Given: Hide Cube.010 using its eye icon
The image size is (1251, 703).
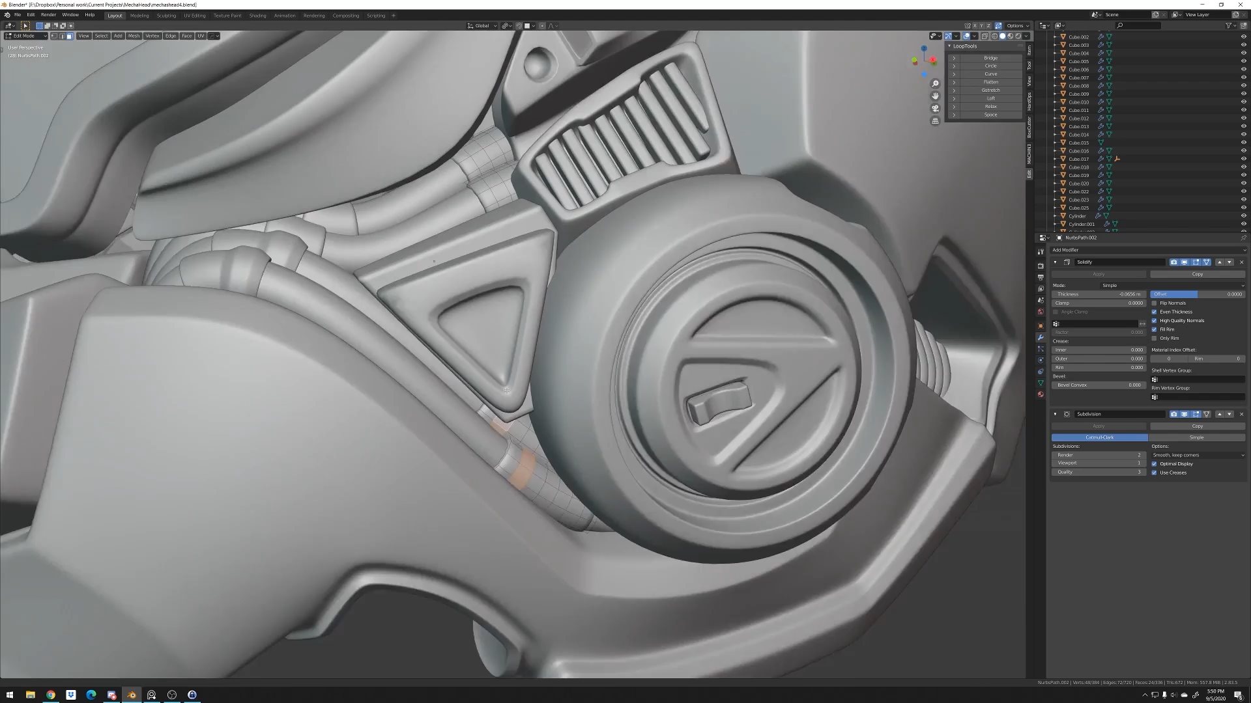Looking at the screenshot, I should 1243,102.
